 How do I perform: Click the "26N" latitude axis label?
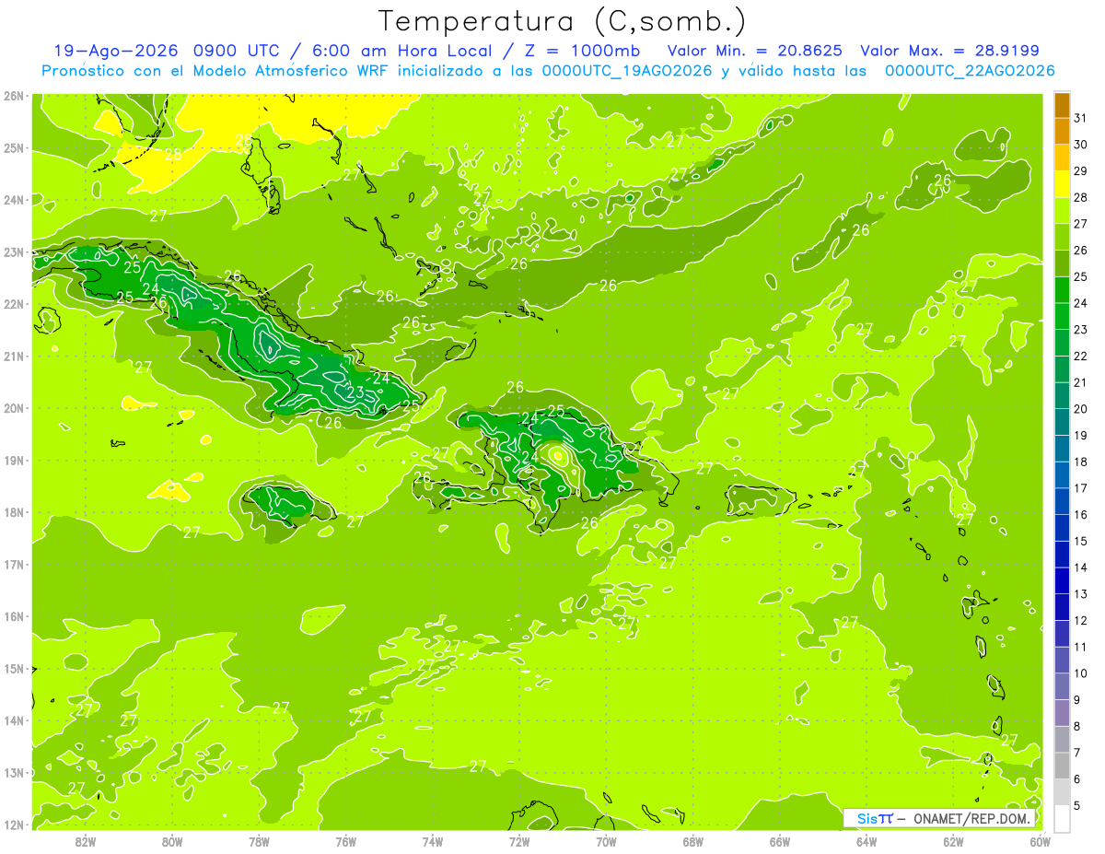[x=13, y=96]
